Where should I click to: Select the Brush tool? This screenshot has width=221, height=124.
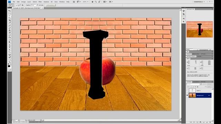tap(10, 28)
